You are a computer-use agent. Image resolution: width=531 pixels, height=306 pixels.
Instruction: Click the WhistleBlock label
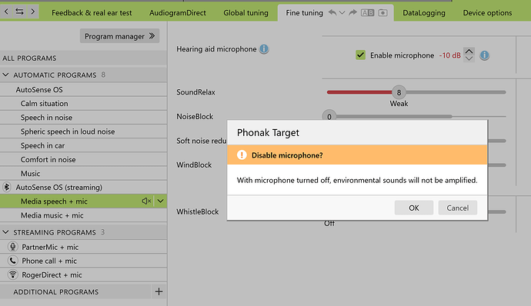(x=198, y=212)
